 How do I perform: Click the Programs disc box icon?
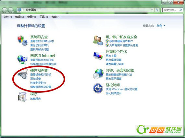pyautogui.click(x=22, y=97)
